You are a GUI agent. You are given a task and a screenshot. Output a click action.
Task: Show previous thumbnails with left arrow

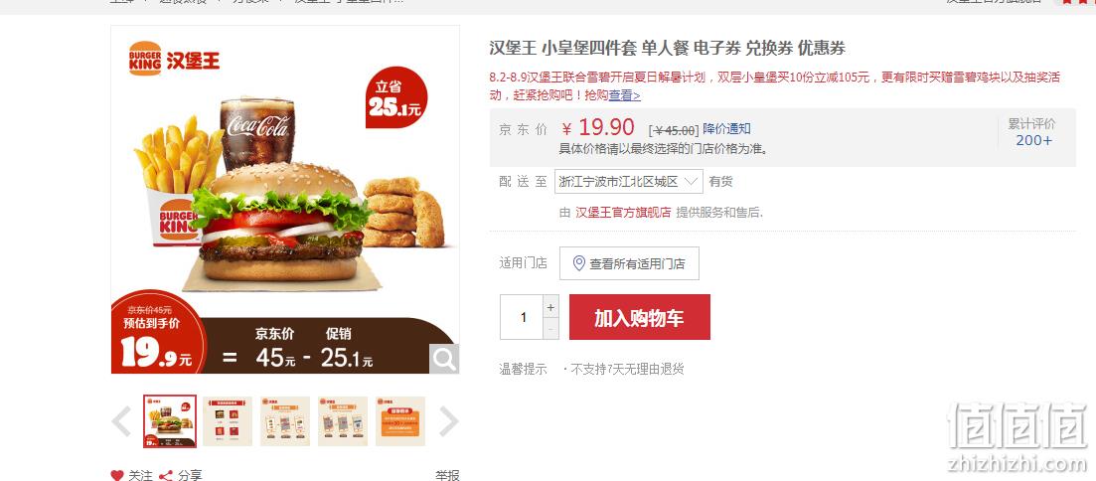121,421
